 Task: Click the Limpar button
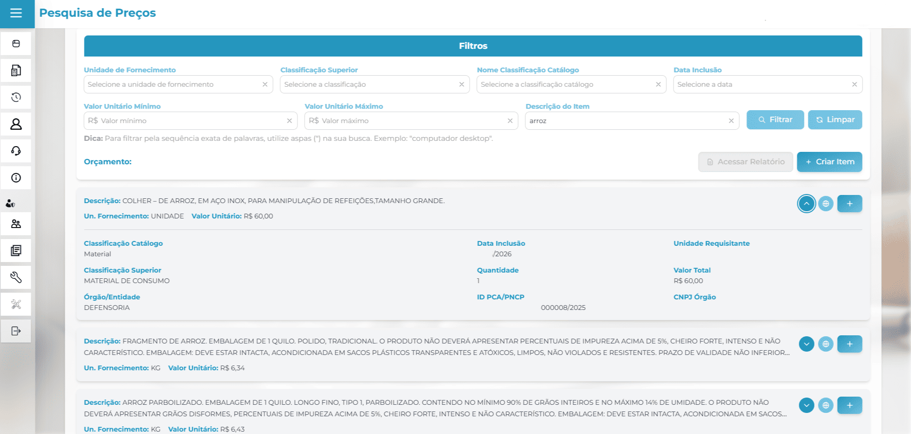[835, 120]
